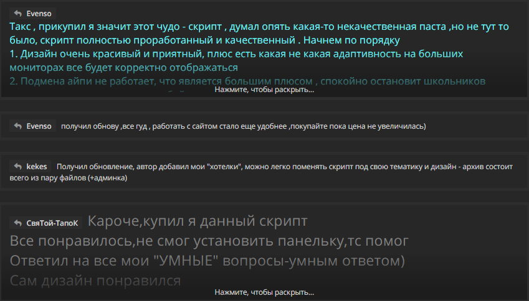The height and width of the screenshot is (301, 529).
Task: Click the line '1. Дизайн очень красивый и приятный'
Action: pyautogui.click(x=106, y=54)
